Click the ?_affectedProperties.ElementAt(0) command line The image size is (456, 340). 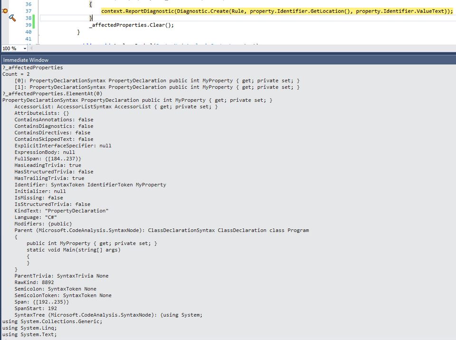coord(52,94)
